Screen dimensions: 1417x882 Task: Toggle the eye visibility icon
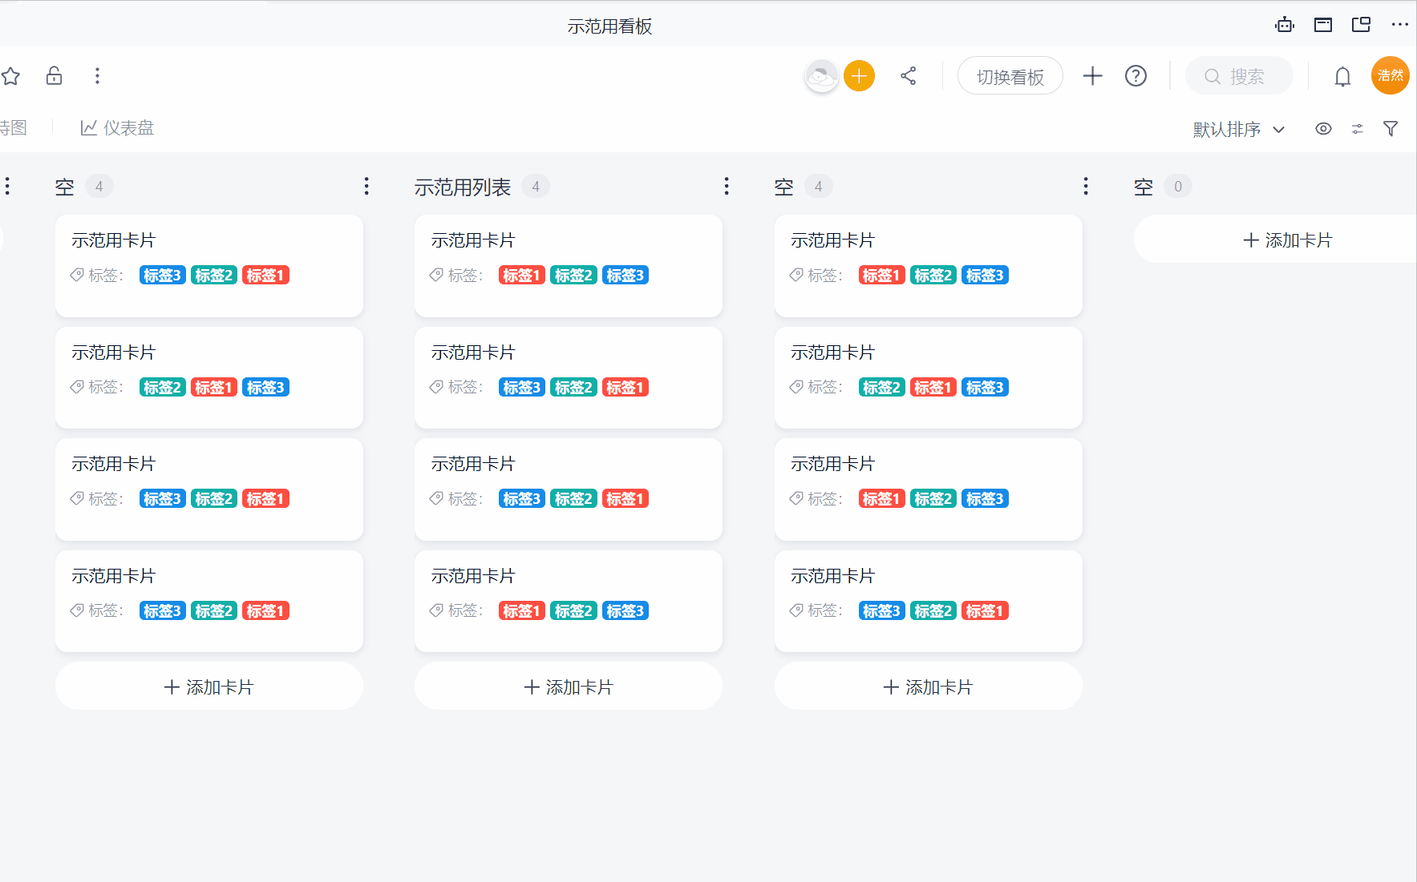(1323, 129)
